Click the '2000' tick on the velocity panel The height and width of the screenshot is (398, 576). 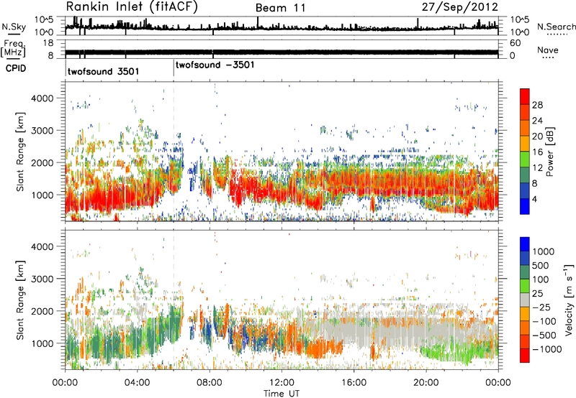42,311
